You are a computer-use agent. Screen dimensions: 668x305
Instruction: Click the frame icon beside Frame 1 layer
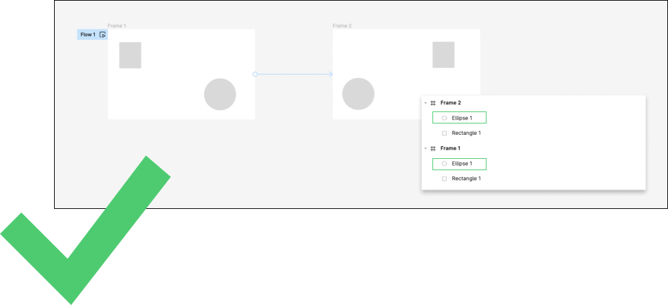(433, 149)
